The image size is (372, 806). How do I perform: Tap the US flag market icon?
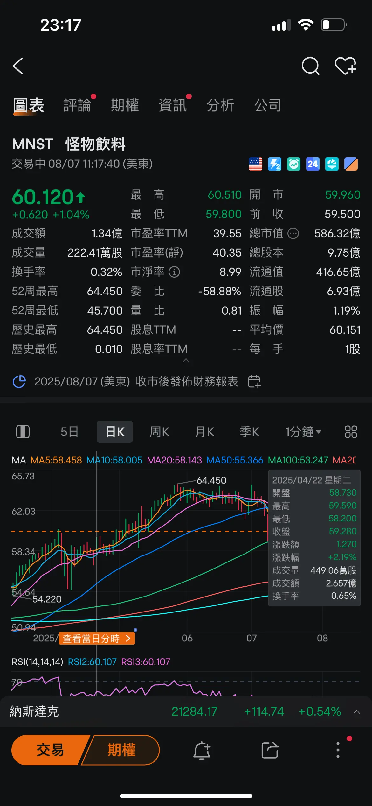(x=256, y=164)
